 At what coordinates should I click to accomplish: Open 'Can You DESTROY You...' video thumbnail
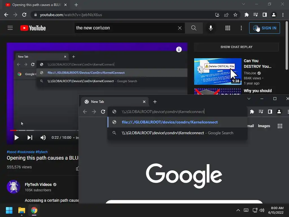tap(218, 71)
